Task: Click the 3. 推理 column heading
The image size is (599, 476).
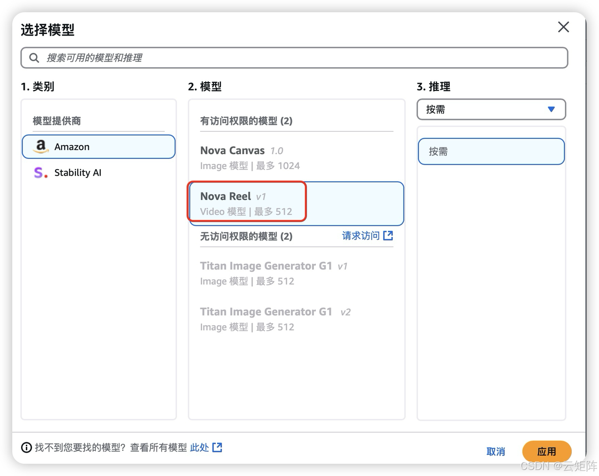Action: tap(433, 86)
